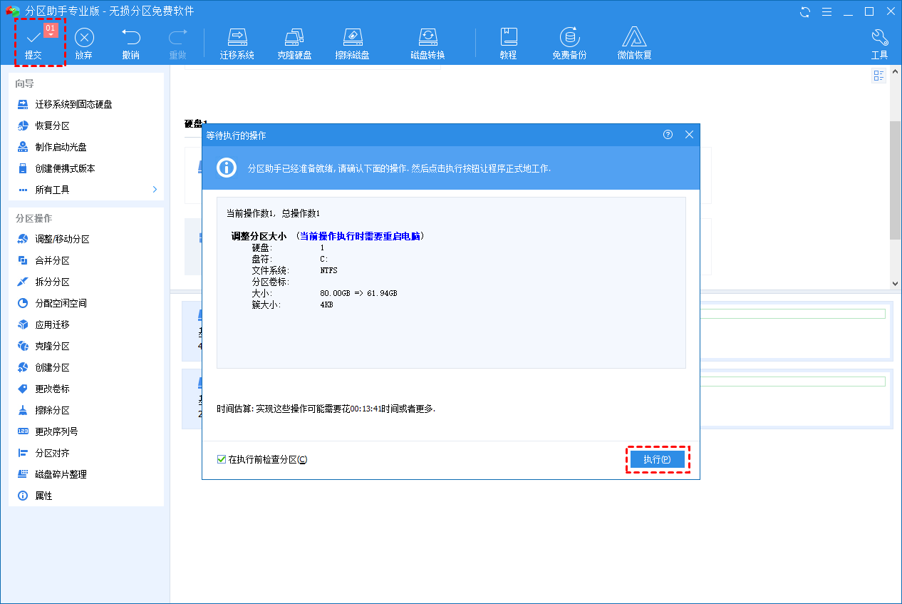This screenshot has height=604, width=902.
Task: Toggle the view mode icon at top right
Action: tap(878, 76)
